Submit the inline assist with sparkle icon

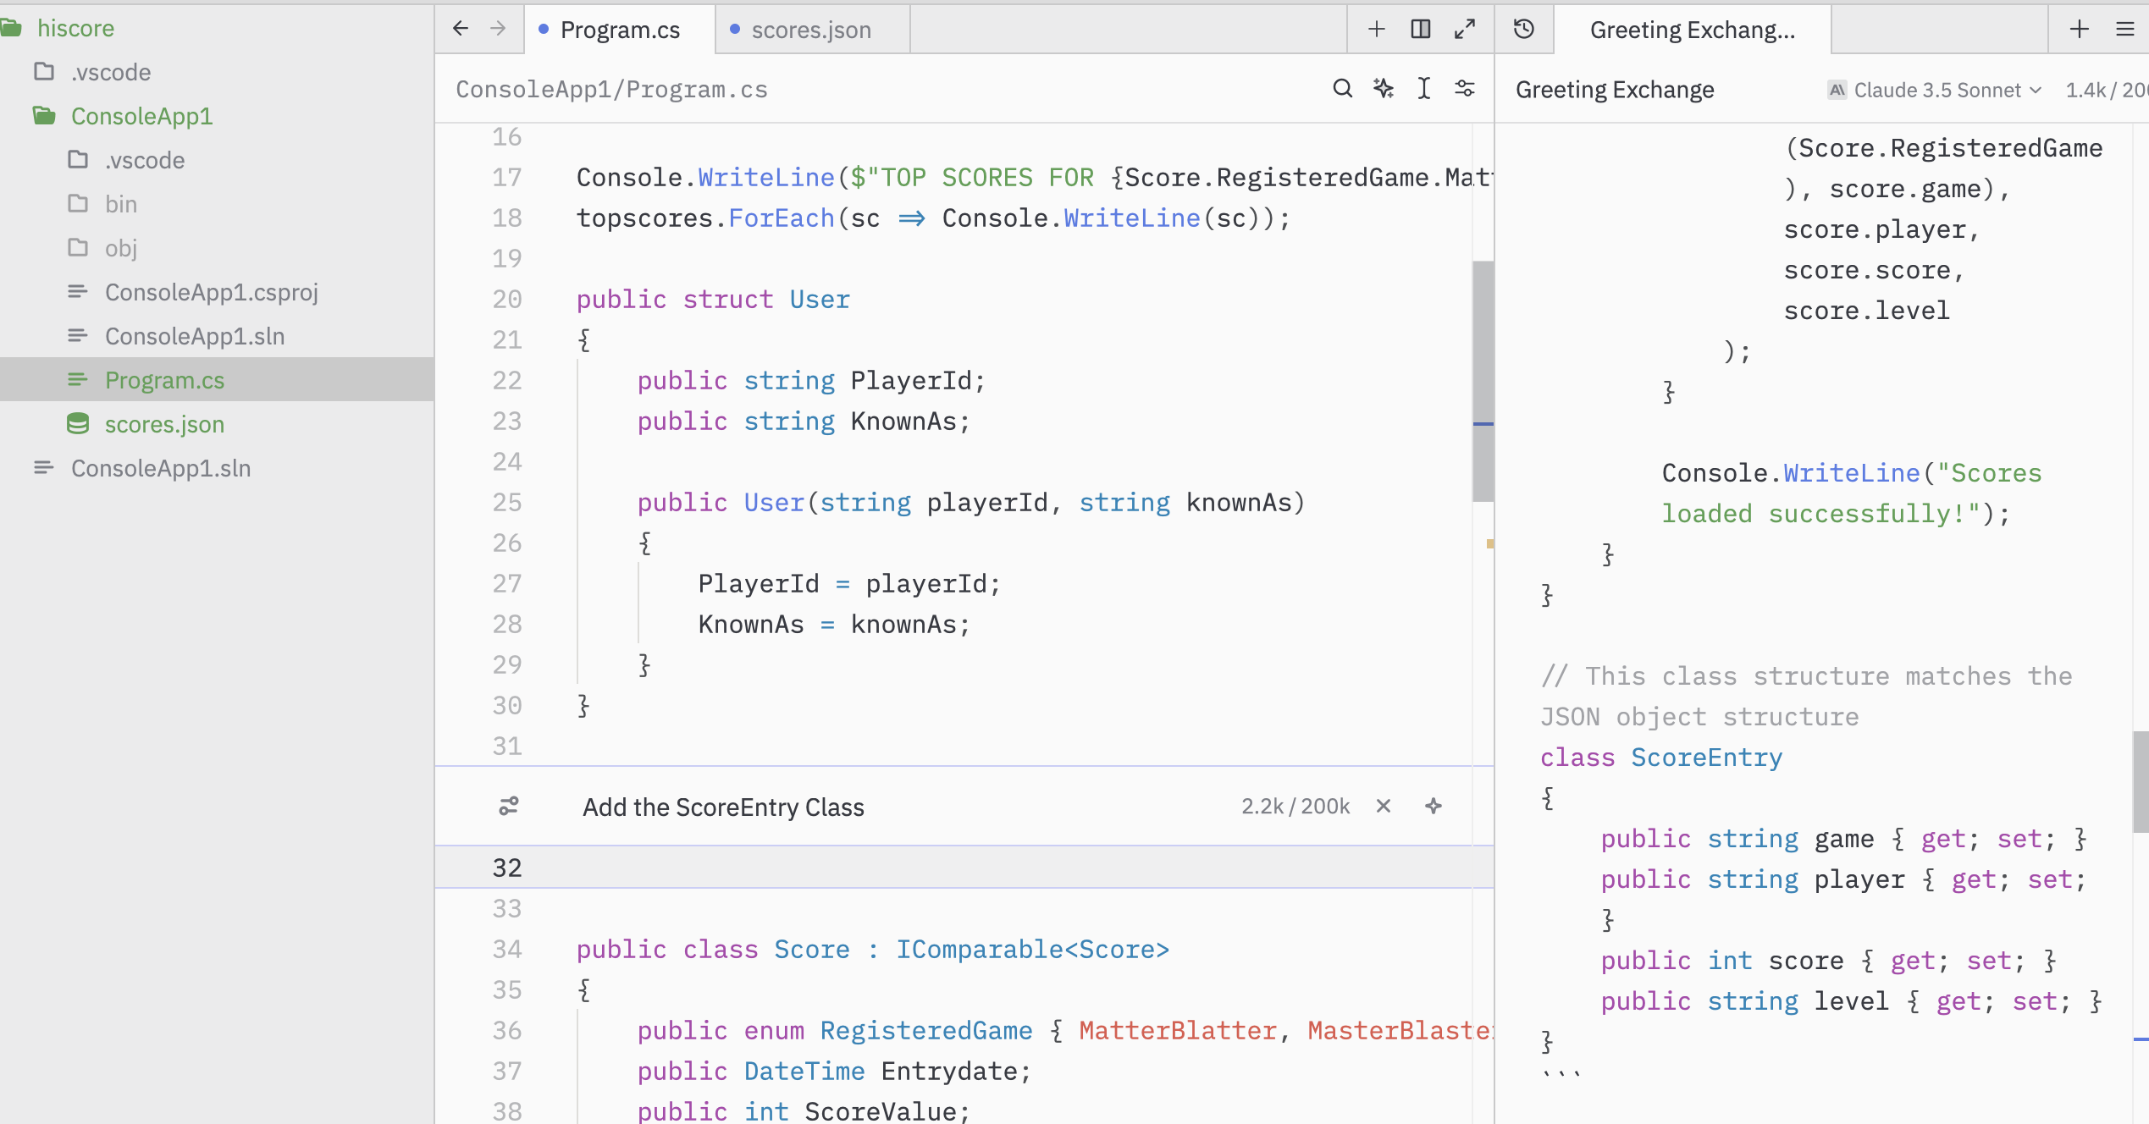(x=1434, y=806)
